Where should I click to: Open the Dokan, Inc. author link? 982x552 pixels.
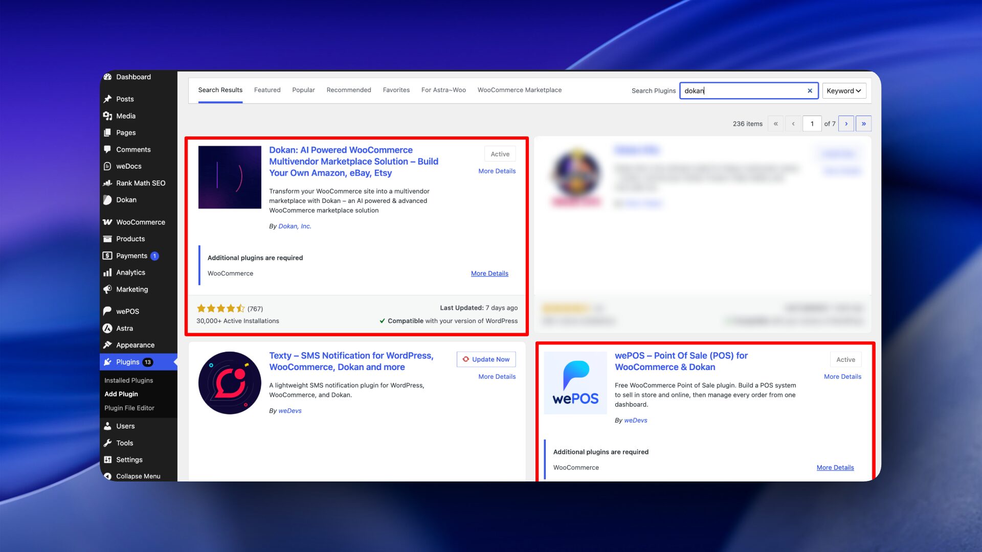pyautogui.click(x=295, y=226)
